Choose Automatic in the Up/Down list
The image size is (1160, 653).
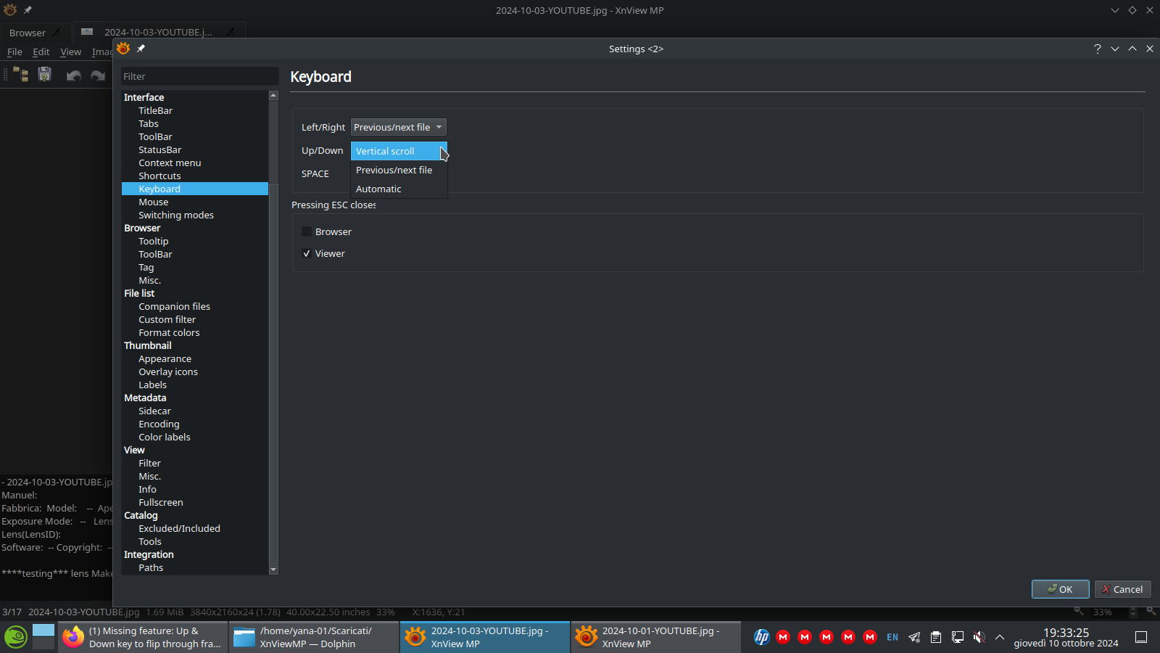click(x=399, y=189)
